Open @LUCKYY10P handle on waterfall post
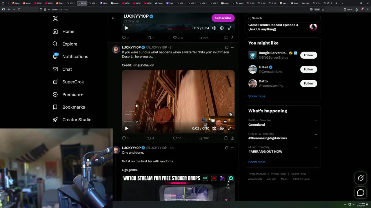Screen dimensions: 371x208 pyautogui.click(x=157, y=47)
